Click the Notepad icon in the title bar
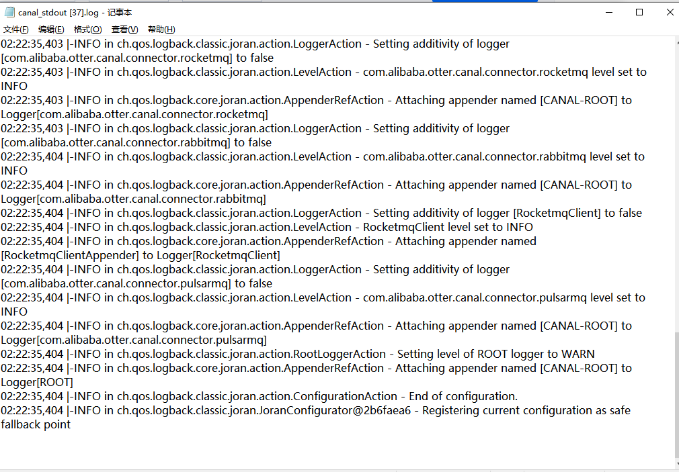Viewport: 679px width, 472px height. [9, 13]
